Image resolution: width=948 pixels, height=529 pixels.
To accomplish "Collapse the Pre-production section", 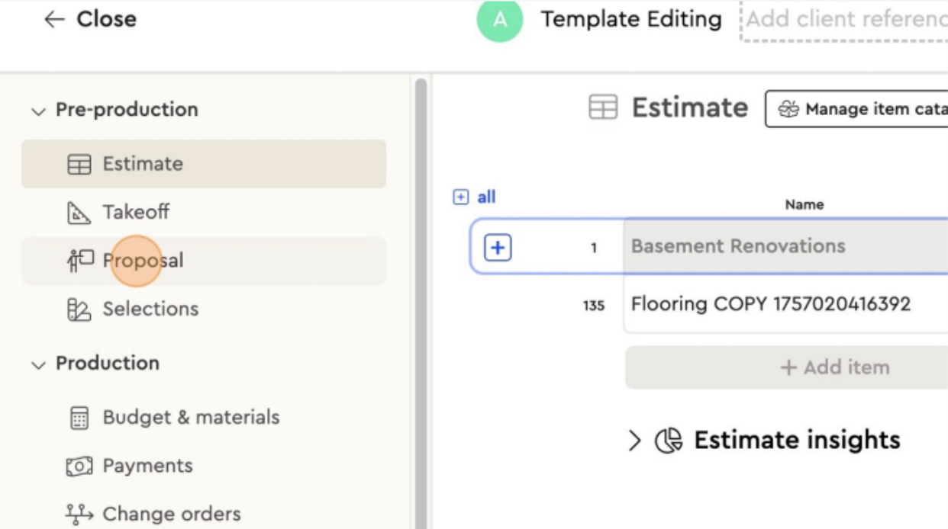I will [x=38, y=111].
